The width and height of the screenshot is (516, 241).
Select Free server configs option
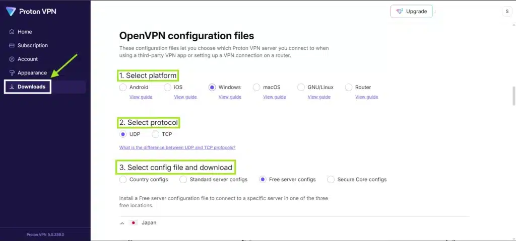(x=263, y=180)
